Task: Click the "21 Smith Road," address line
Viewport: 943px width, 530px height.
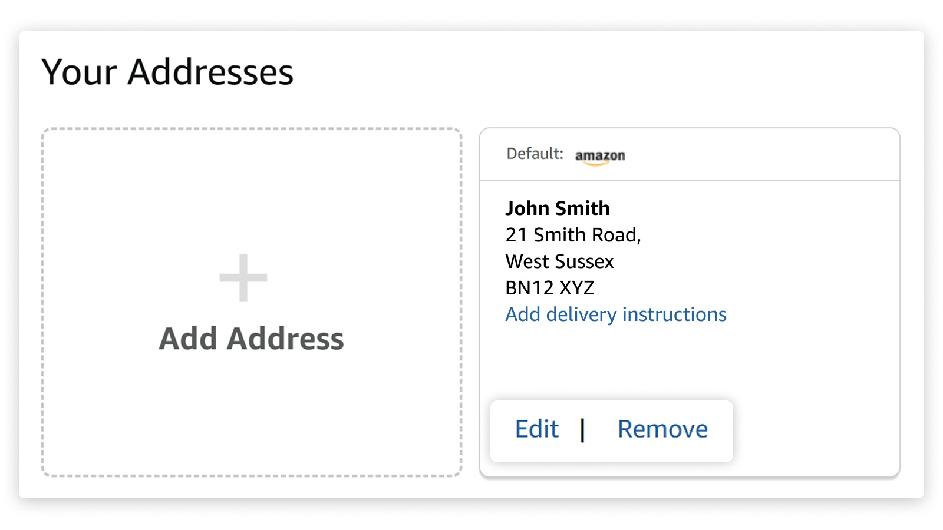Action: [x=573, y=235]
